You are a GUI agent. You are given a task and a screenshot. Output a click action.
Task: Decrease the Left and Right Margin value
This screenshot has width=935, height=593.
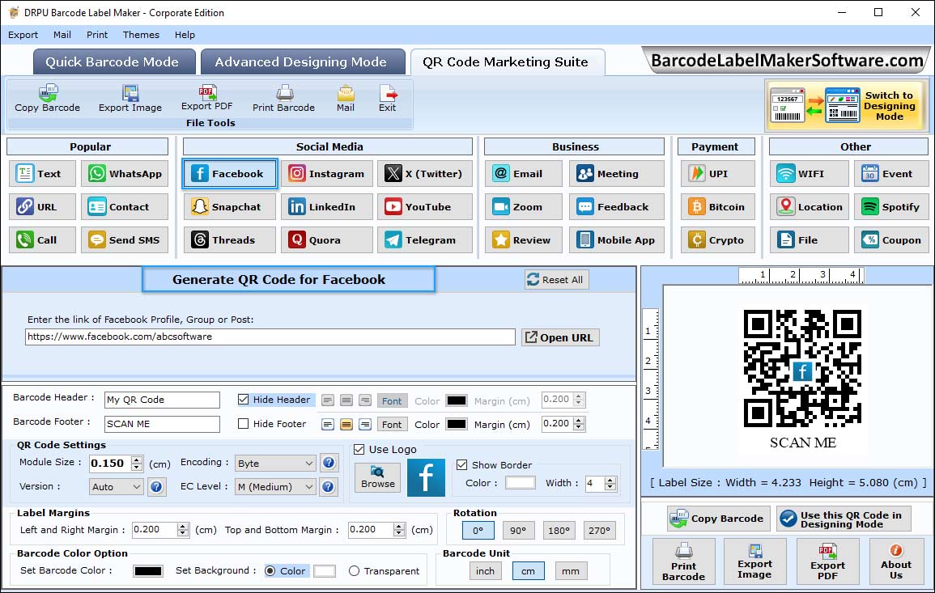(183, 533)
